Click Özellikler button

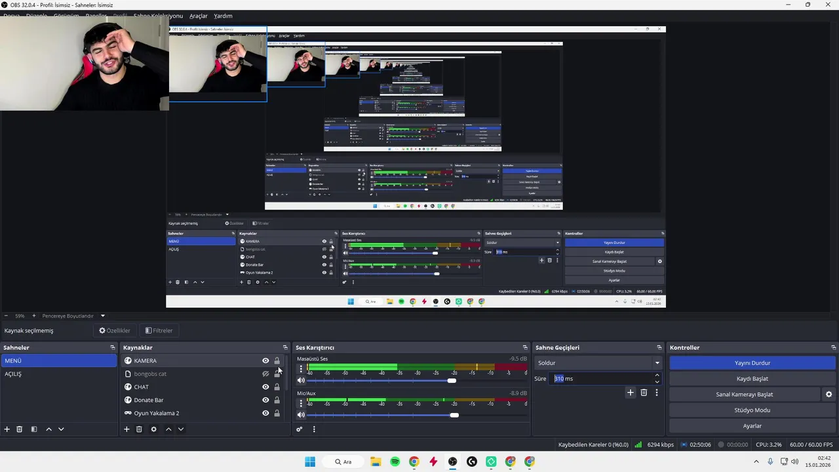[x=115, y=330]
